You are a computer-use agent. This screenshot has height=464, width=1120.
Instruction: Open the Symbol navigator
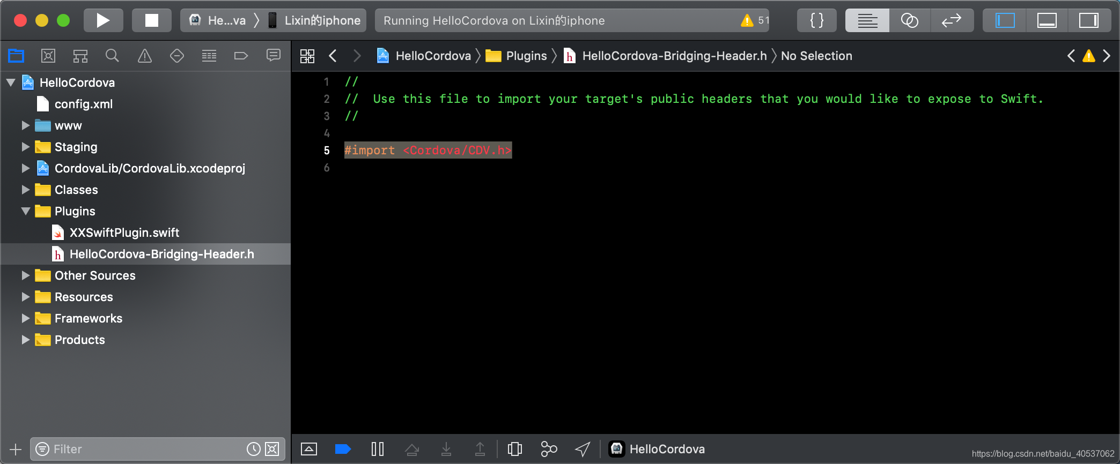(80, 56)
